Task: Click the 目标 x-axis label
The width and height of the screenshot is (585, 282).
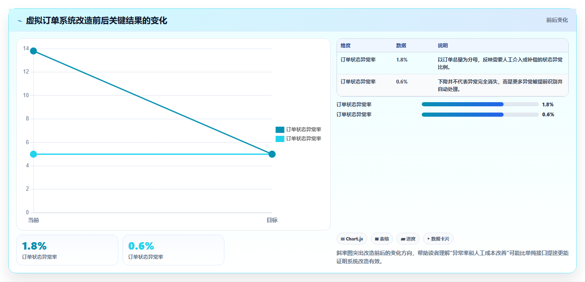Action: point(272,220)
